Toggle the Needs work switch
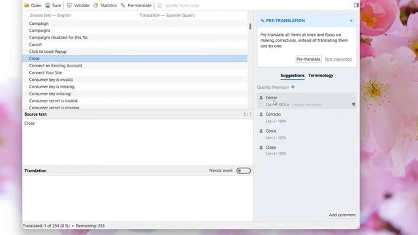Viewport: 418px width, 235px height. click(x=244, y=170)
